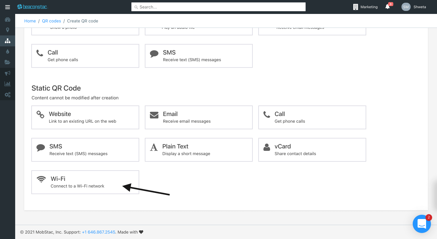Select the Plain Text QR code card
Viewport: 437px width, 239px height.
coord(198,150)
